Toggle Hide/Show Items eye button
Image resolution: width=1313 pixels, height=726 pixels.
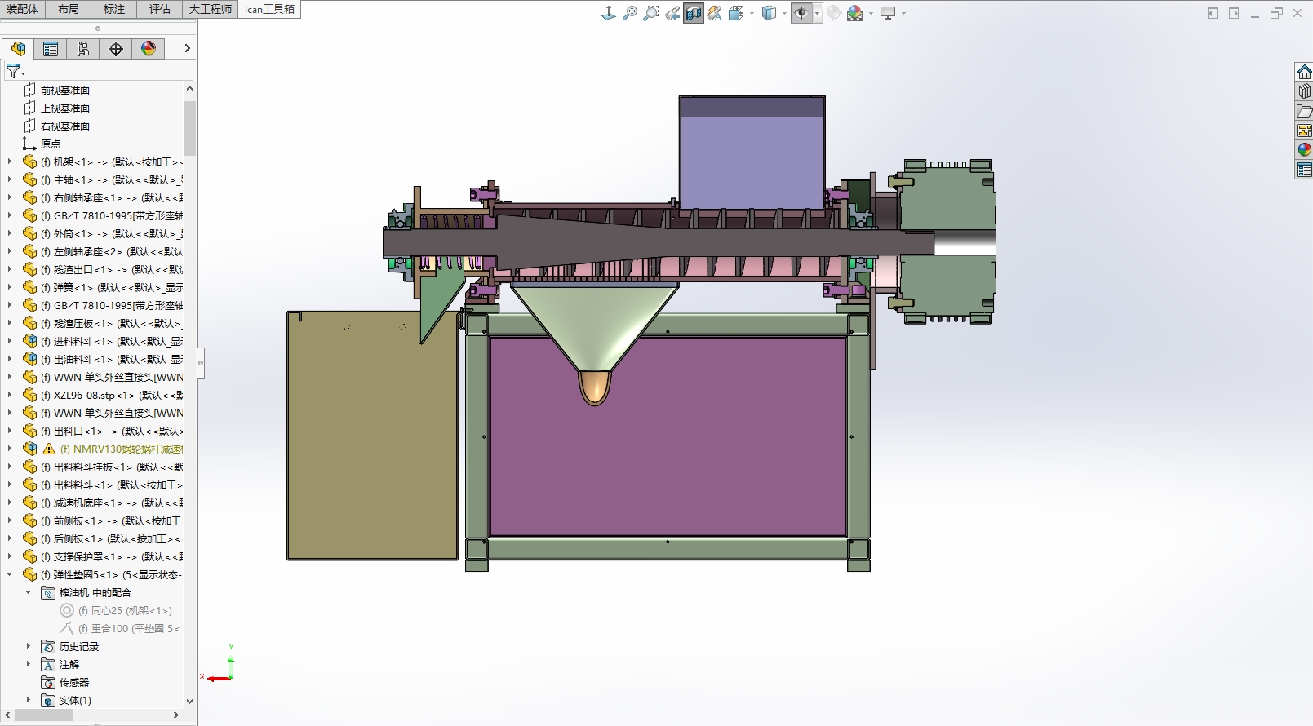coord(802,13)
